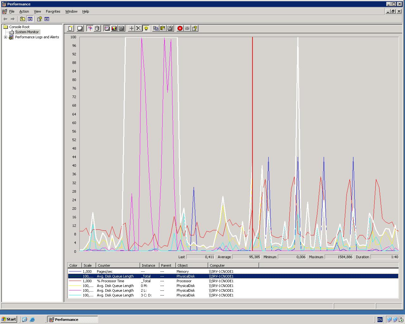The image size is (405, 324).
Task: Select System Monitor in console tree
Action: point(27,32)
